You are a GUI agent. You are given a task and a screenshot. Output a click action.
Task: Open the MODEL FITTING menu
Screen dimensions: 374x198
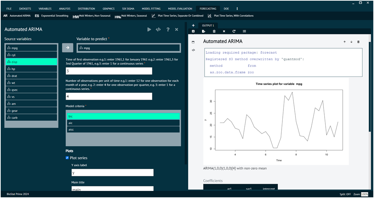[151, 9]
